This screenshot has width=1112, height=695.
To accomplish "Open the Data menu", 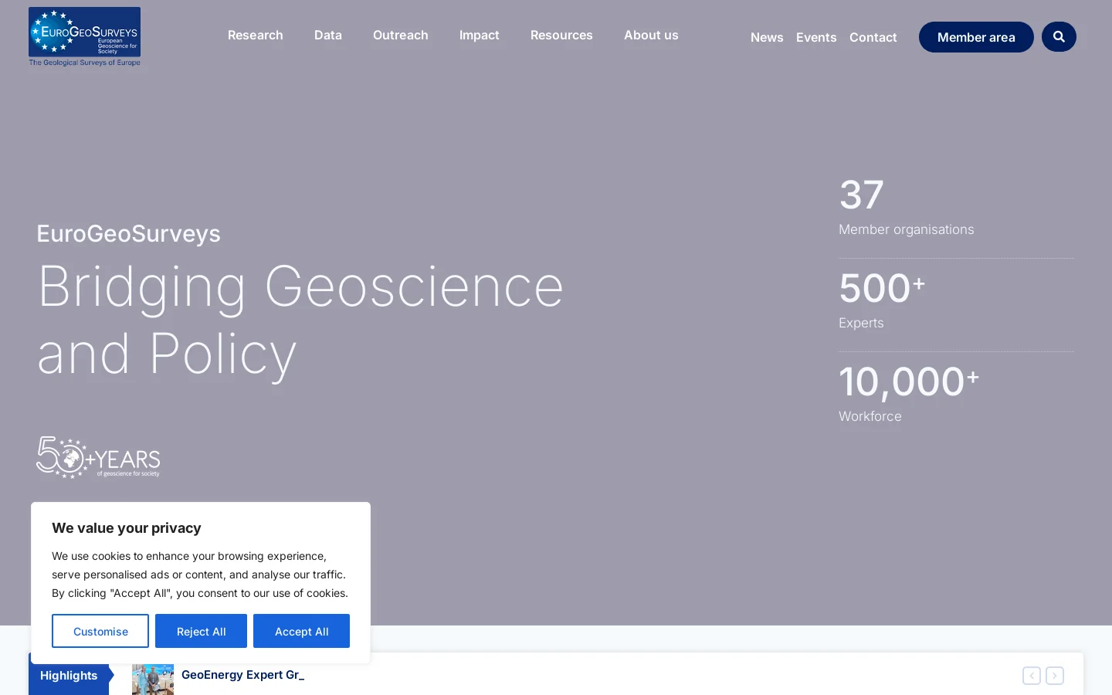I will 328,36.
